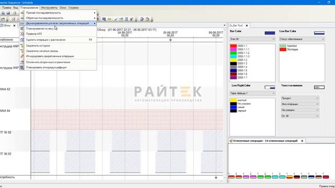The height and width of the screenshot is (188, 335).
Task: Open the Продукт dropdown
Action: tap(300, 98)
